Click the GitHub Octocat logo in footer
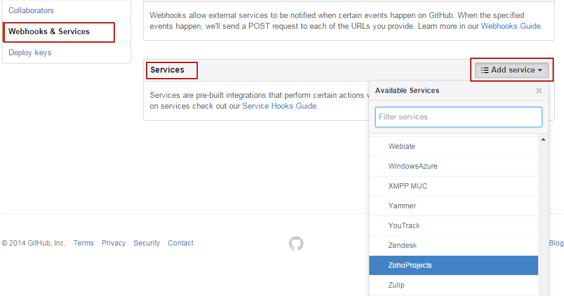The height and width of the screenshot is (296, 564). [x=296, y=243]
